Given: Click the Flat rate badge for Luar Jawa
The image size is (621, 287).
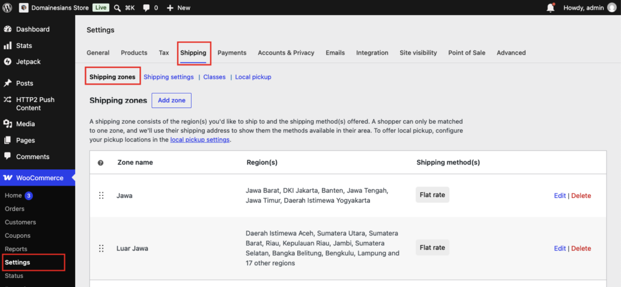Looking at the screenshot, I should (432, 248).
